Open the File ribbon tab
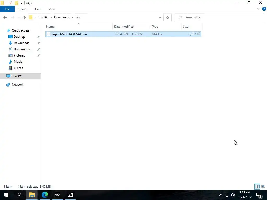 point(7,9)
